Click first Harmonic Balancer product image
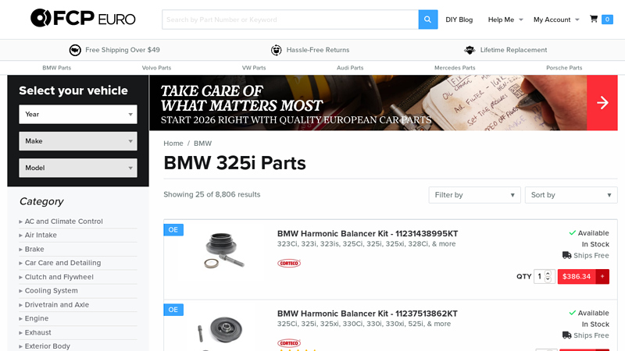 [224, 250]
